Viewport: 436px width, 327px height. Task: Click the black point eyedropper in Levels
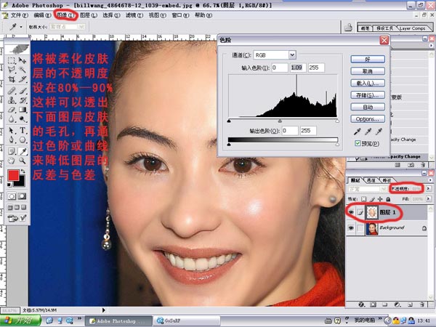click(x=356, y=132)
